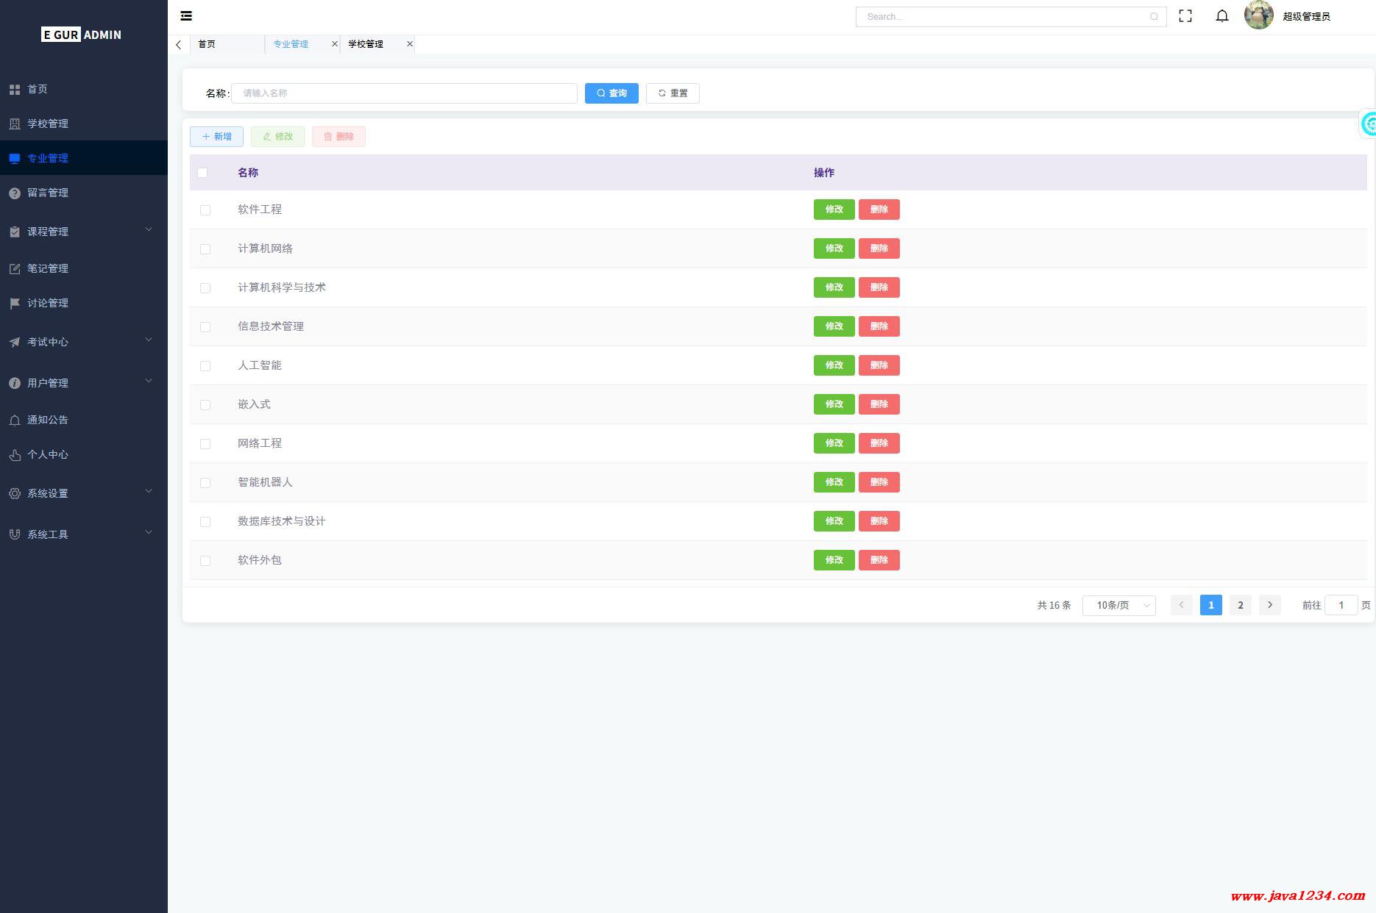Click the user avatar picture

pyautogui.click(x=1258, y=15)
